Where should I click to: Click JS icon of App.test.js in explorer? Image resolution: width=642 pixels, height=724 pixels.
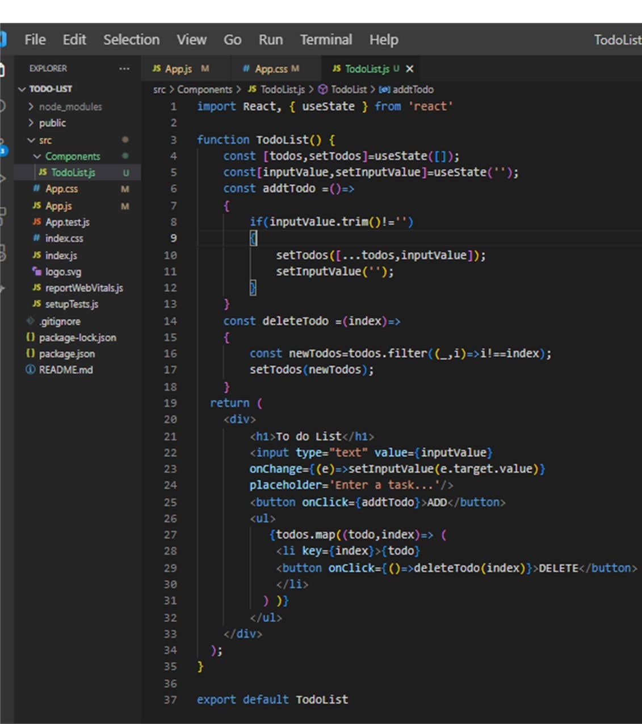click(x=37, y=222)
